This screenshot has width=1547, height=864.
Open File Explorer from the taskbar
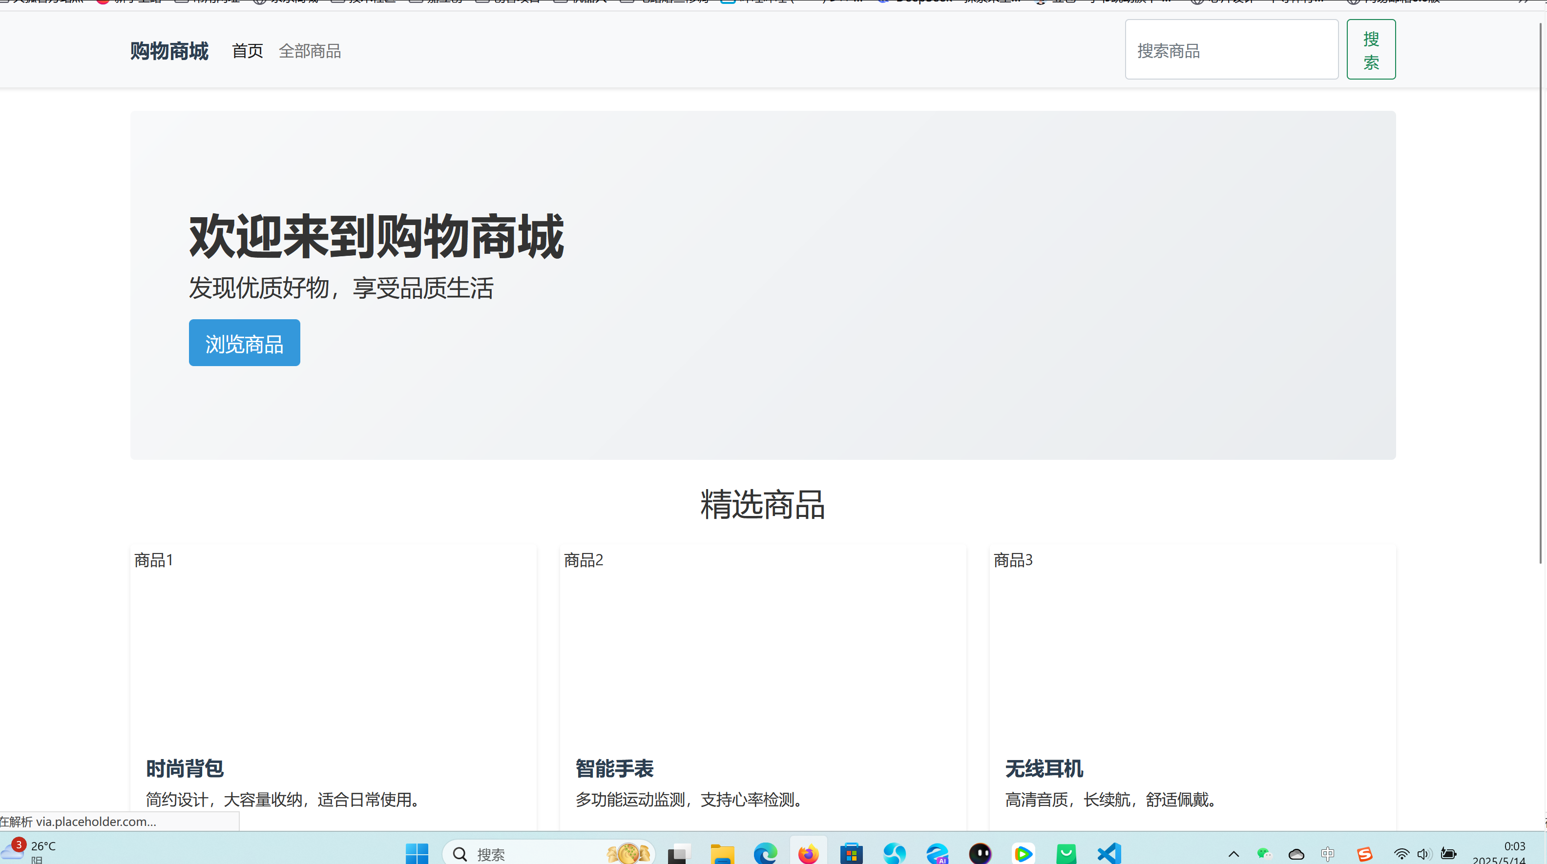click(722, 853)
